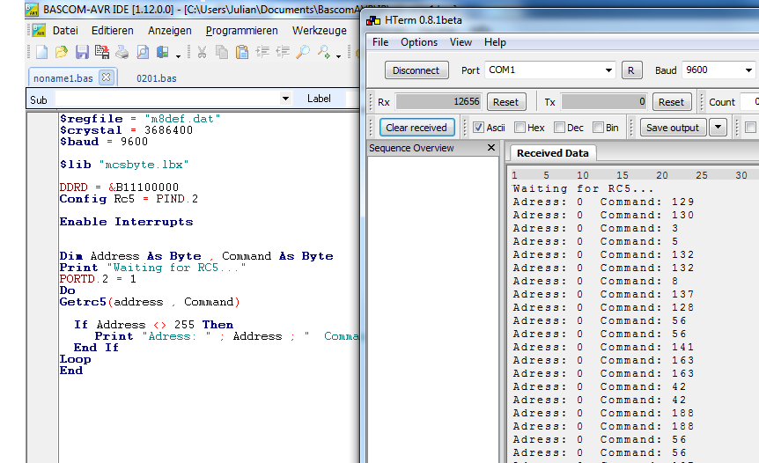Image resolution: width=759 pixels, height=463 pixels.
Task: Click the BASCOM-AVR title bar icon
Action: 32,9
